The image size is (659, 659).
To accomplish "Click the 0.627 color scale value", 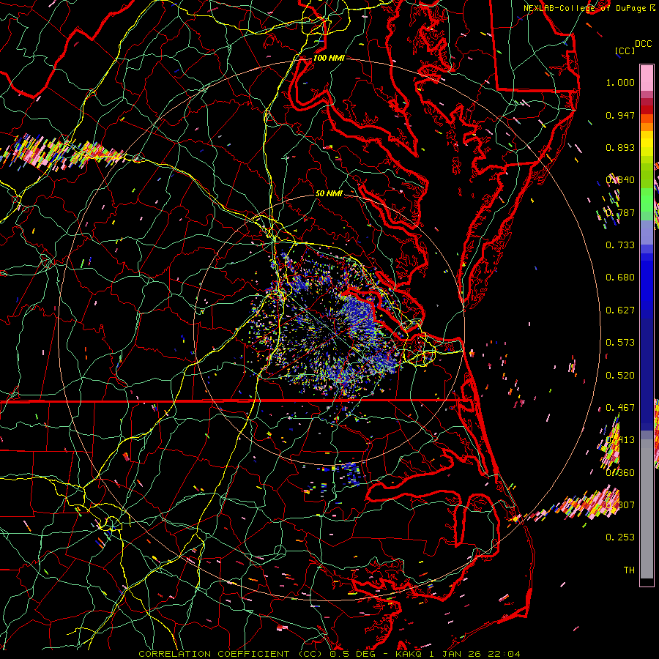I will (620, 310).
